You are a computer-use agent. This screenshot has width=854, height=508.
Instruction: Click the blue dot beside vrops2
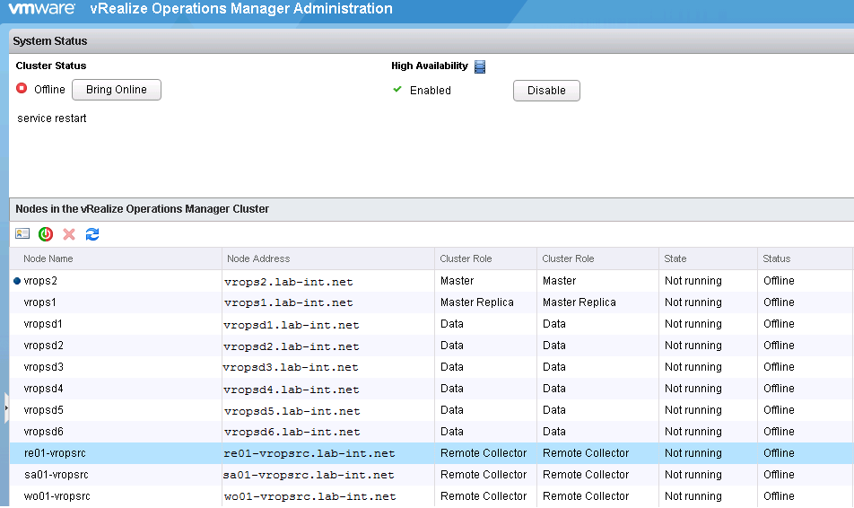[17, 281]
